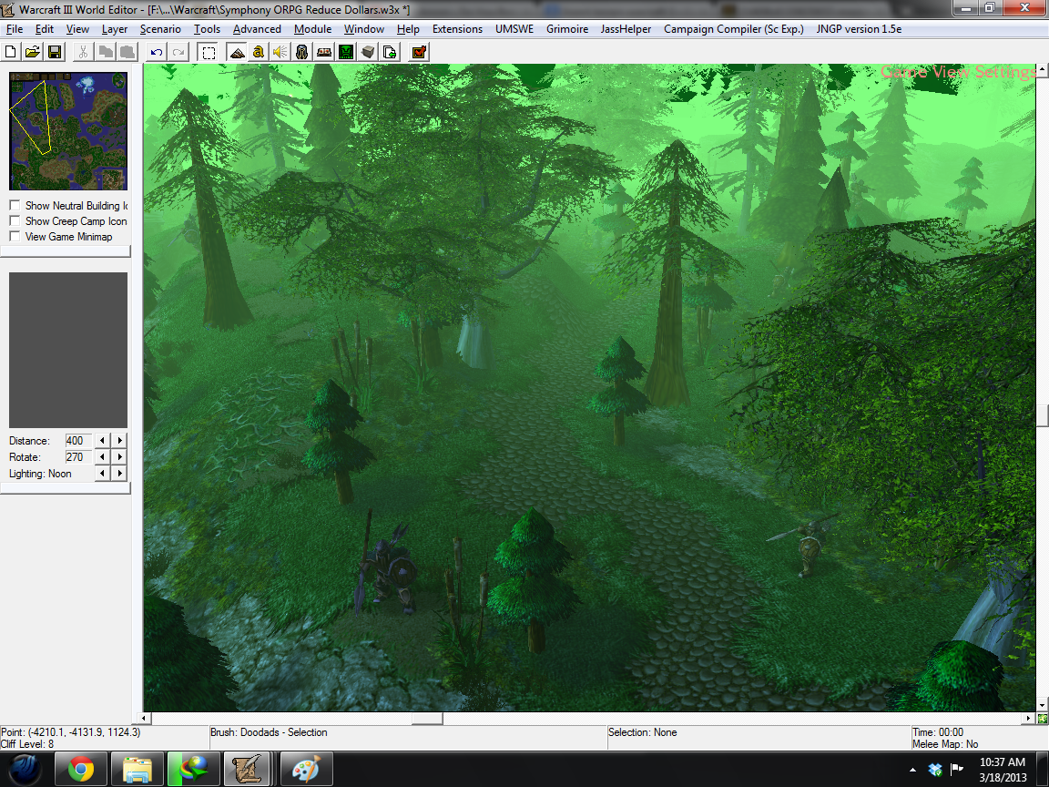Open the Module menu
The height and width of the screenshot is (787, 1049).
click(x=312, y=29)
